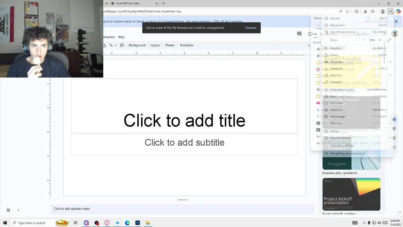Dismiss the invalid file formats notification

click(251, 28)
